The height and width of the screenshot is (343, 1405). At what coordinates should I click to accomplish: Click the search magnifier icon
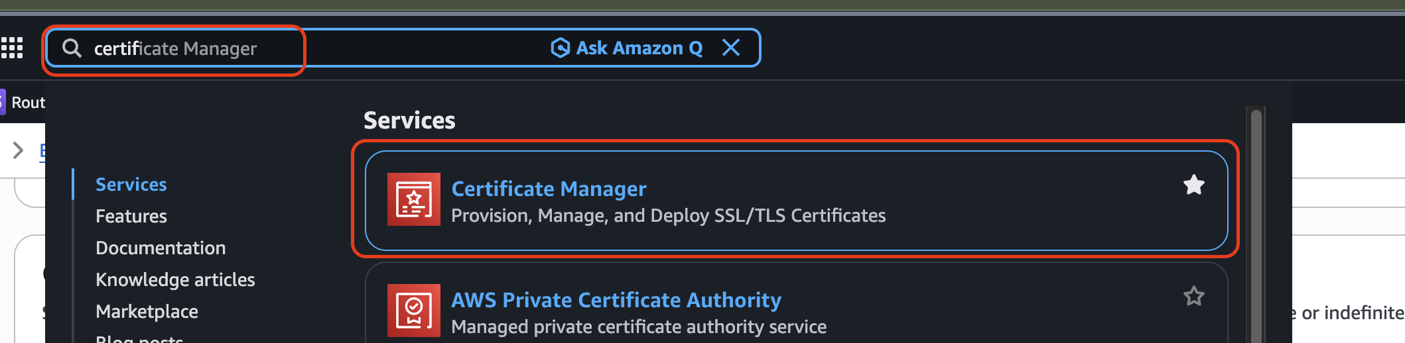pyautogui.click(x=72, y=48)
